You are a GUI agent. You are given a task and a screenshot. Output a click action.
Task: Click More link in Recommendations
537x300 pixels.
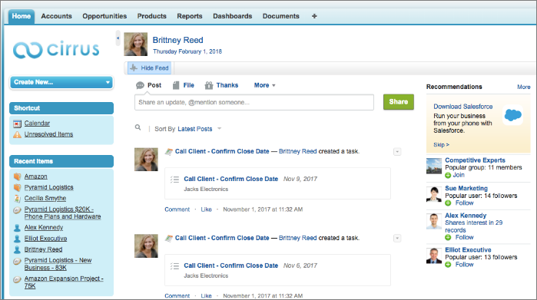[524, 87]
